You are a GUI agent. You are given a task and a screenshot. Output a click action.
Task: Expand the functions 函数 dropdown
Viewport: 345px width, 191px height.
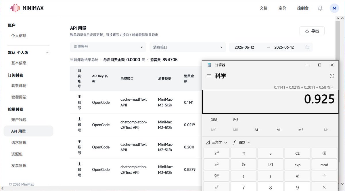[x=241, y=142]
